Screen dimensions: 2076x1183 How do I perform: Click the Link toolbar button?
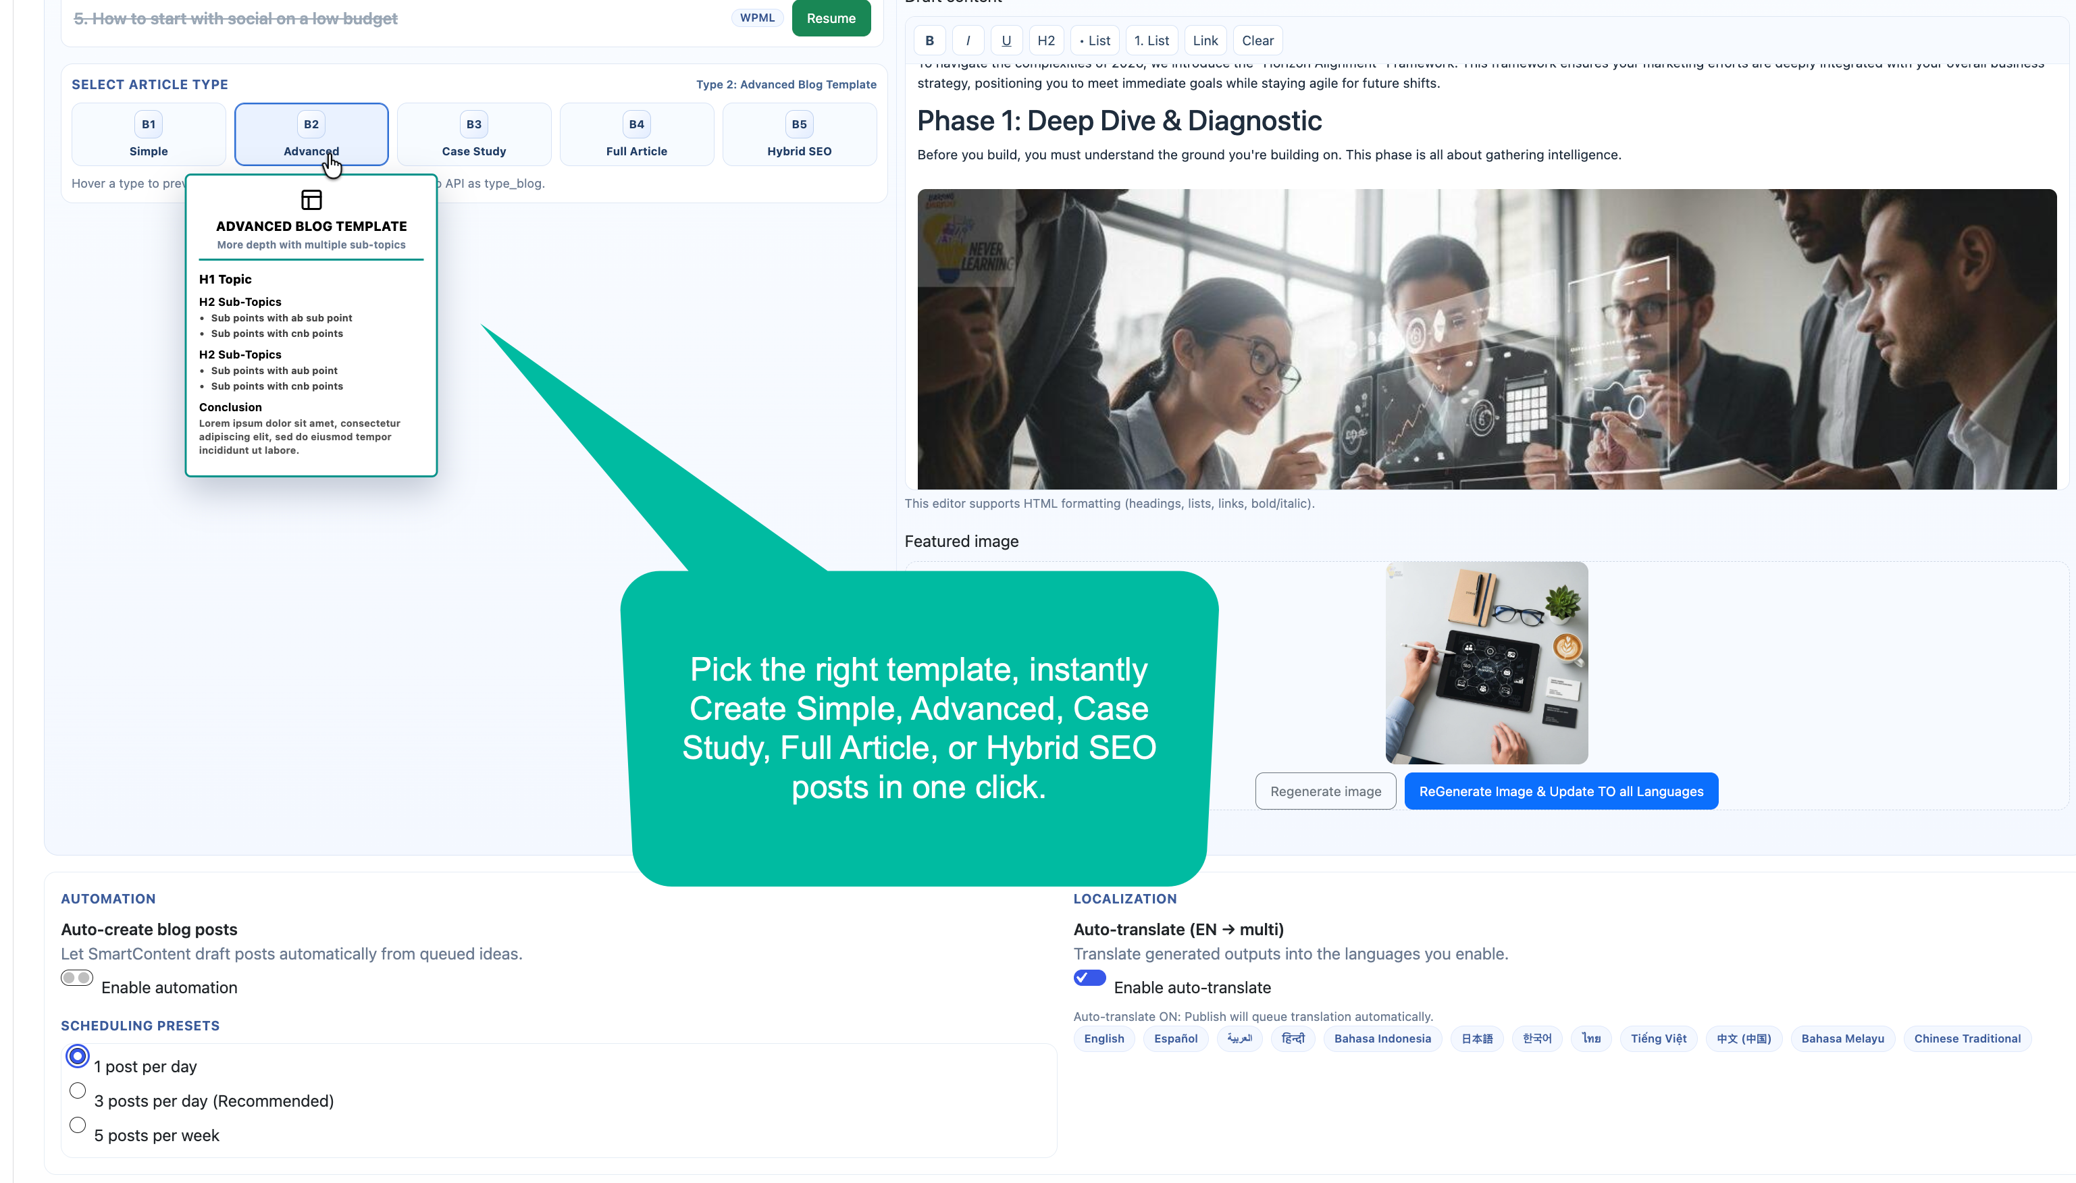coord(1205,41)
